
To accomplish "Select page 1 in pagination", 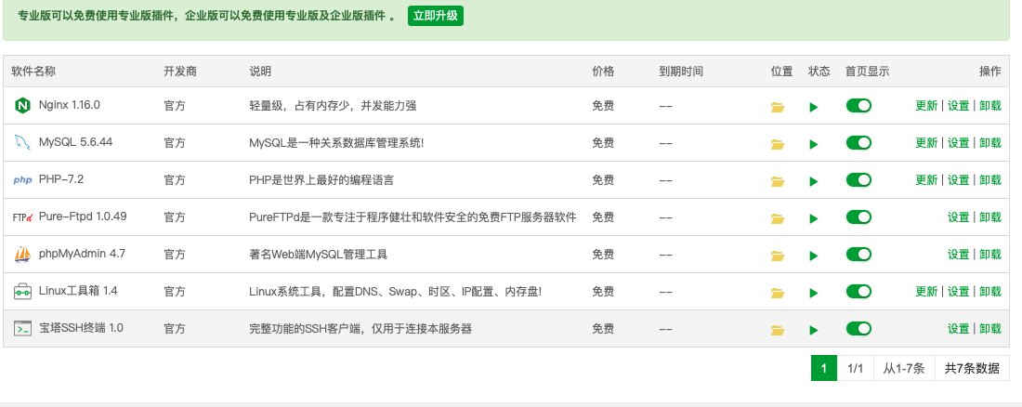I will coord(824,369).
